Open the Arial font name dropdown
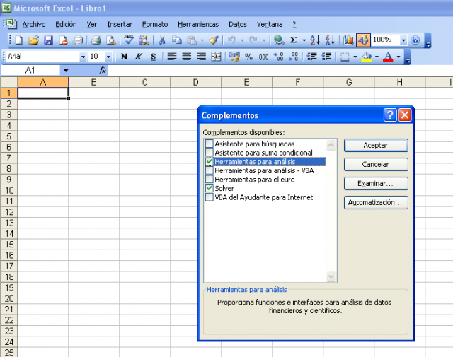Viewport: 453px width, 357px height. 83,57
